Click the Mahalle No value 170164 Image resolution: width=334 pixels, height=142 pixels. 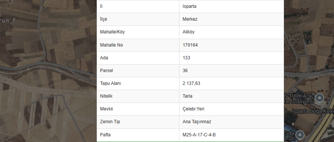tap(190, 45)
